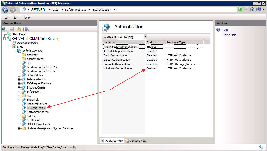Open the Help menu
Screen dimensions: 267x151
pyautogui.click(x=27, y=17)
